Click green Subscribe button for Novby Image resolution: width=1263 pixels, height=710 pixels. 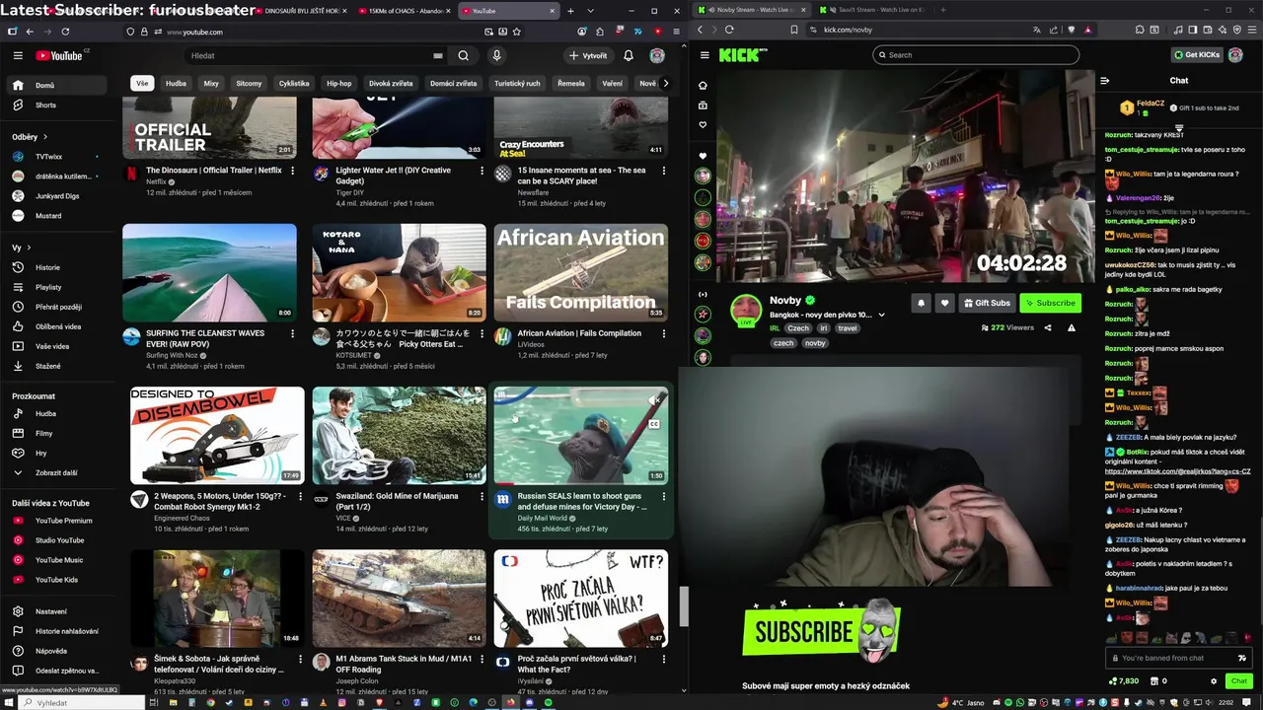pos(1050,303)
